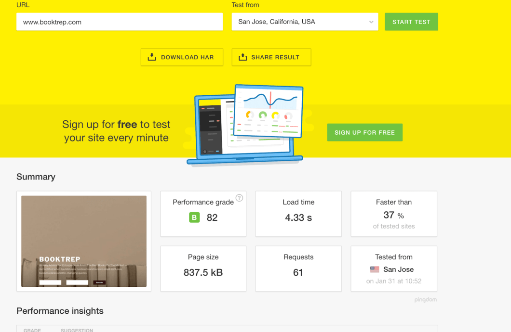511x332 pixels.
Task: Click the SHARE RESULT button
Action: tap(271, 57)
